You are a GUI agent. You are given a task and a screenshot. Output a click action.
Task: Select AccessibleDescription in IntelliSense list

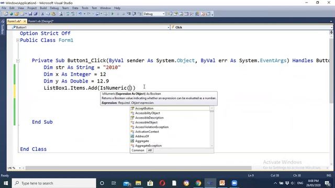click(x=149, y=118)
